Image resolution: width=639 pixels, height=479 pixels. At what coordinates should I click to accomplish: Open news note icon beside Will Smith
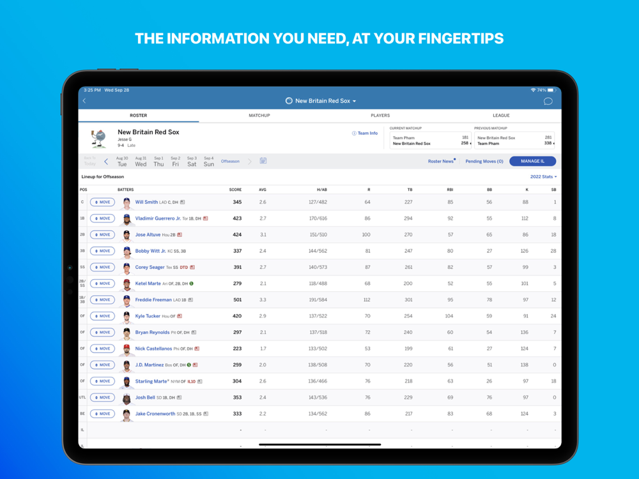tap(183, 202)
